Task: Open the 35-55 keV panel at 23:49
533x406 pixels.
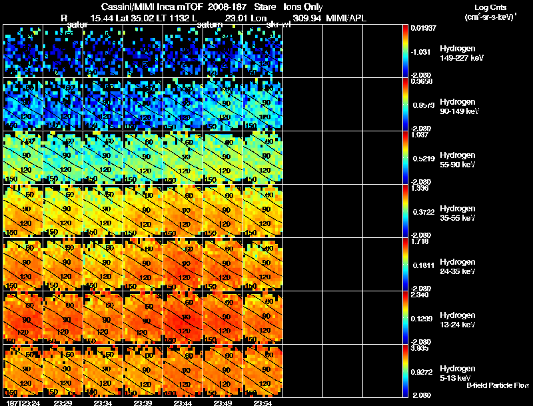Action: [x=223, y=211]
